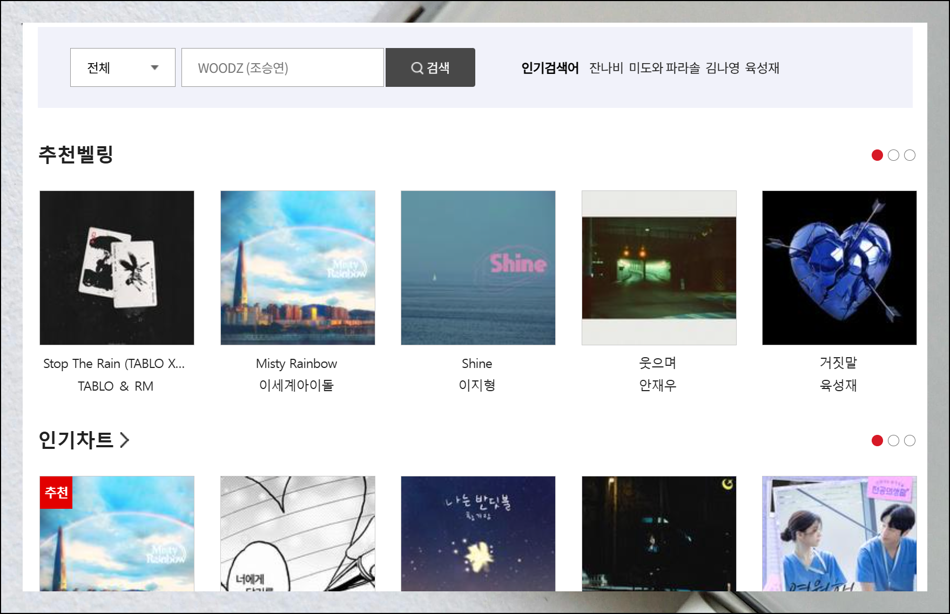Viewport: 950px width, 614px height.
Task: Go to second page of 인기차트 carousel
Action: click(x=893, y=441)
